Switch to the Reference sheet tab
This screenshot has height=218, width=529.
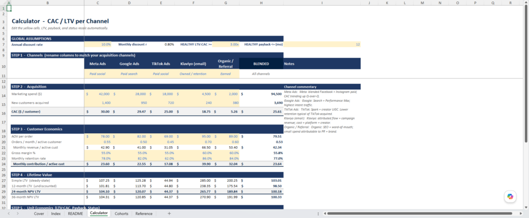(x=144, y=214)
